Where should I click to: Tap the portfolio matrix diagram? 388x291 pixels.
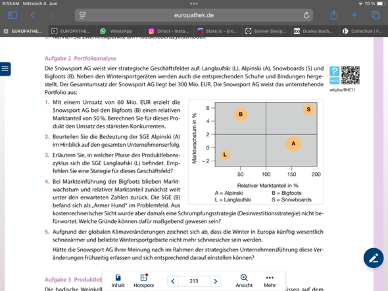(x=256, y=151)
